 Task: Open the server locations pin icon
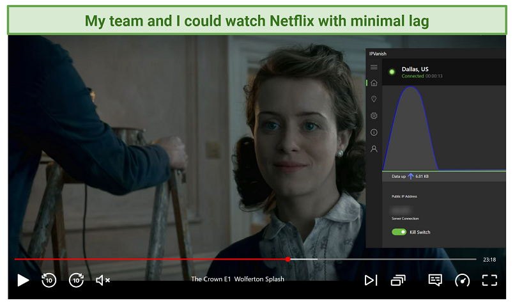coord(374,99)
